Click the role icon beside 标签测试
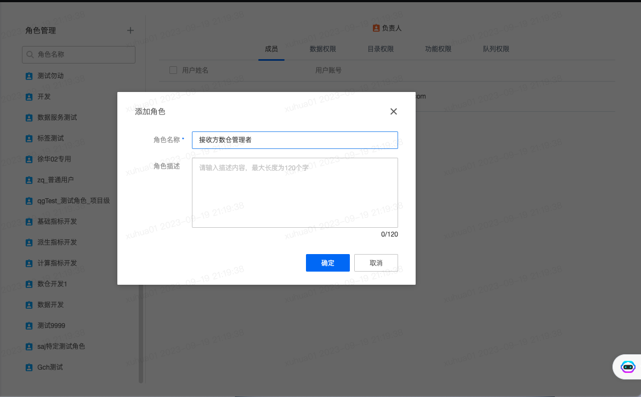 [x=29, y=139]
